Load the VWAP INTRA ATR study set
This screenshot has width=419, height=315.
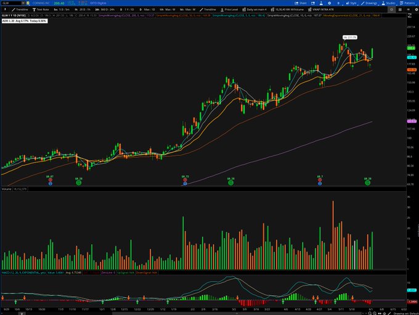tap(320, 9)
